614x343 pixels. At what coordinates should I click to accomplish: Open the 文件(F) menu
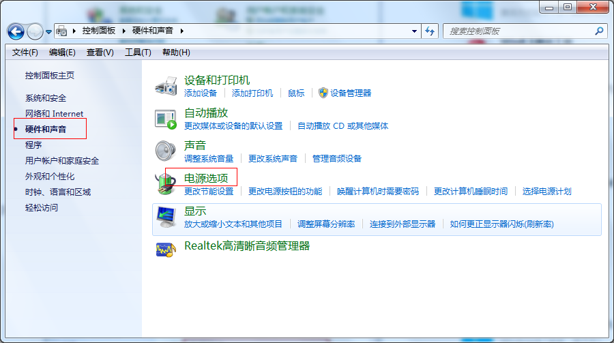click(25, 52)
